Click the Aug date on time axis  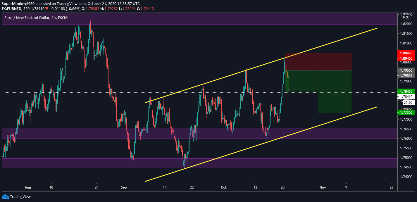point(28,187)
